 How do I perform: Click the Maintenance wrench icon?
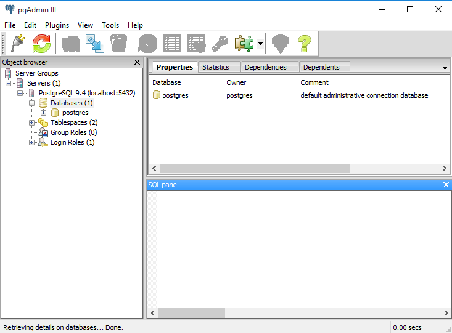[x=220, y=44]
